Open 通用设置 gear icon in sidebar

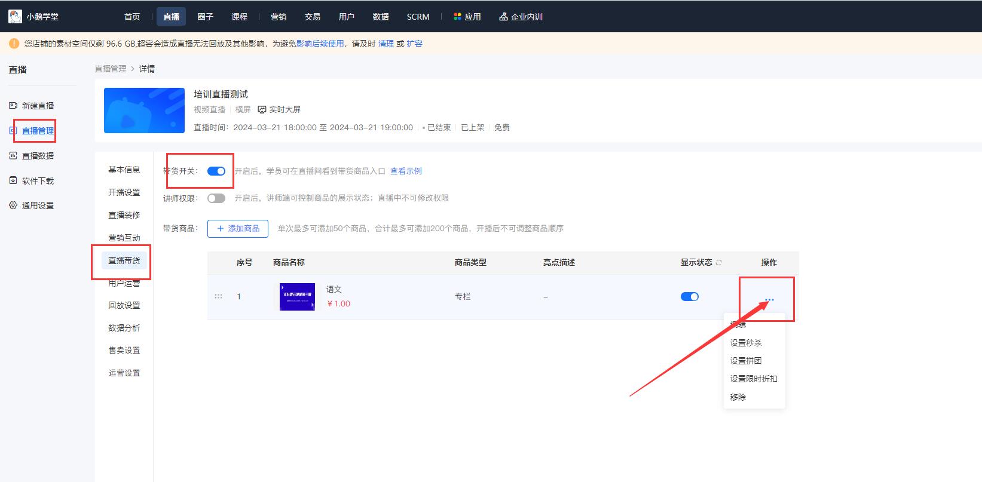pos(13,205)
